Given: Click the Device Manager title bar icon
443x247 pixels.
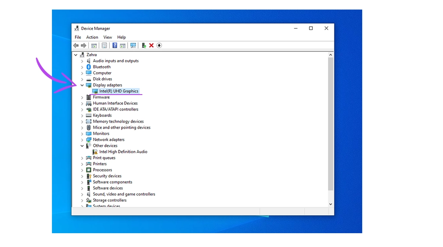Looking at the screenshot, I should point(77,28).
